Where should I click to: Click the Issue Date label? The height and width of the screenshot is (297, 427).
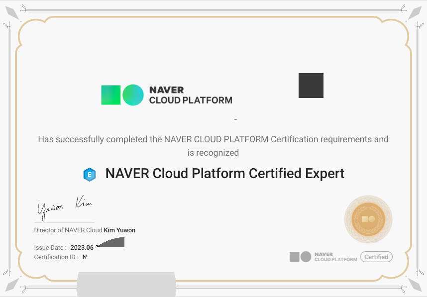(x=50, y=247)
